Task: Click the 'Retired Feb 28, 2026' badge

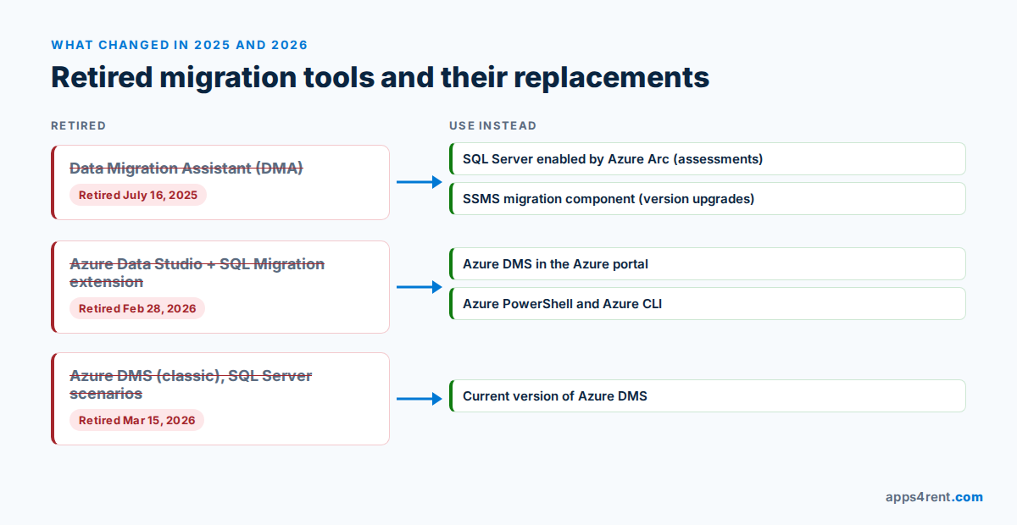Action: point(137,308)
